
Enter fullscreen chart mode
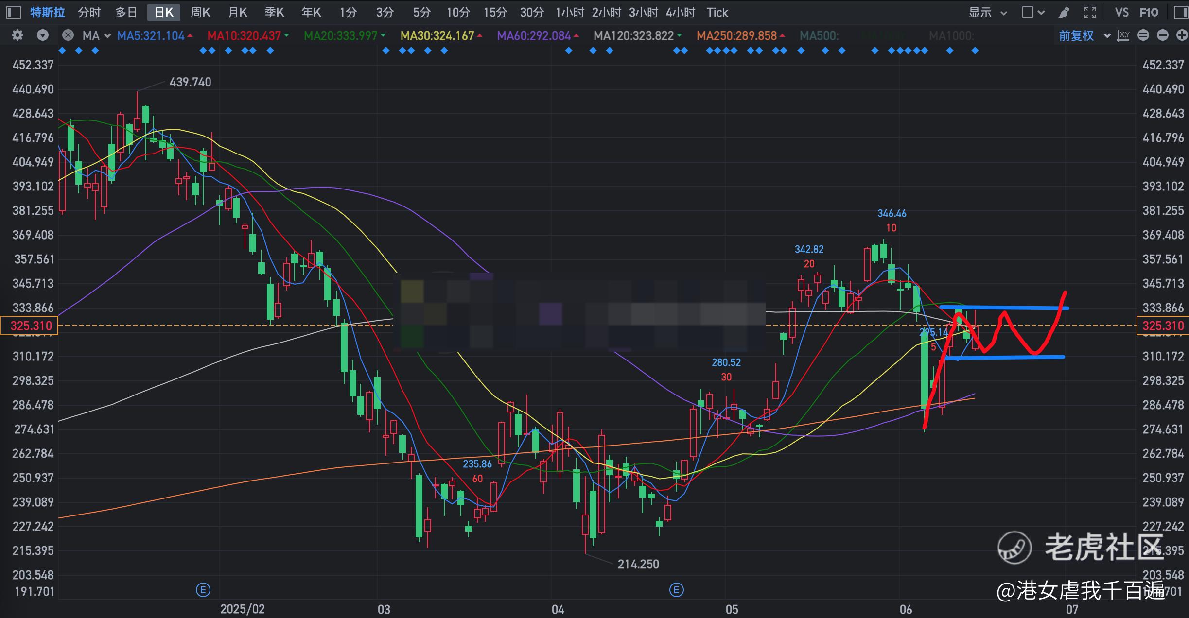(x=1090, y=13)
